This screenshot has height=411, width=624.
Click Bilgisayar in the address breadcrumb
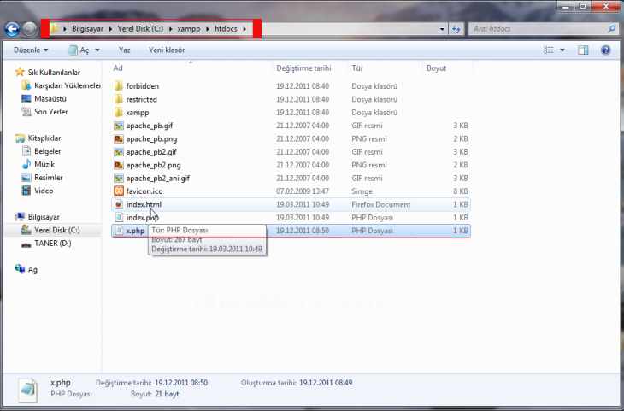coord(87,29)
